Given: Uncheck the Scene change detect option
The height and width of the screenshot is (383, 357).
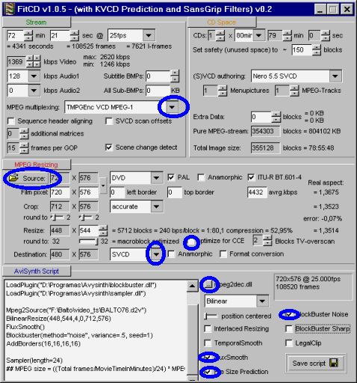Looking at the screenshot, I should point(108,147).
